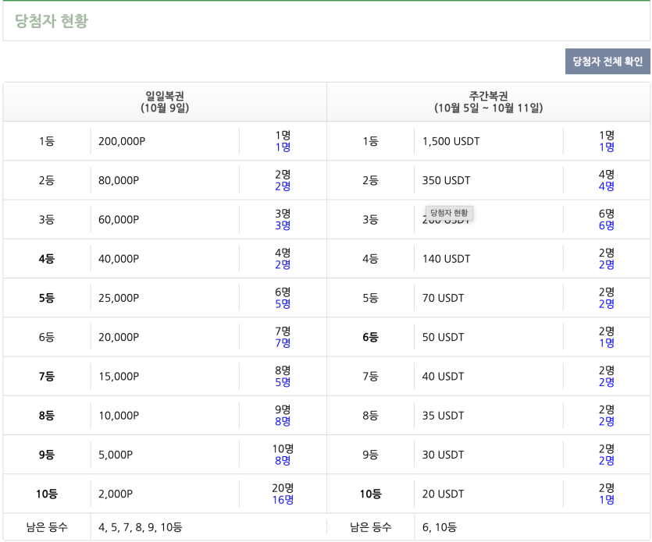
Task: Select the bold 4등 rank in daily lottery
Action: tap(47, 259)
